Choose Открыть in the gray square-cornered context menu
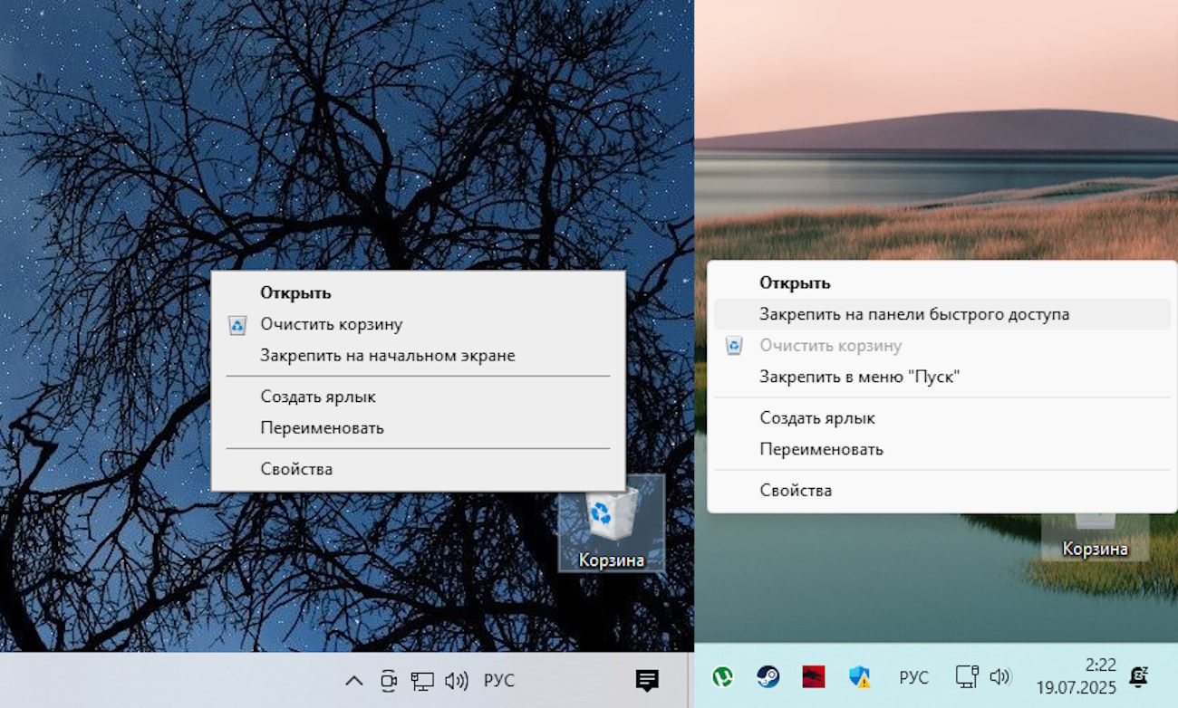Viewport: 1178px width, 708px height. click(419, 293)
